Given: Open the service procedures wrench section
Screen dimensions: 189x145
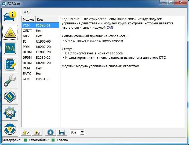Looking at the screenshot, I should pyautogui.click(x=10, y=80).
